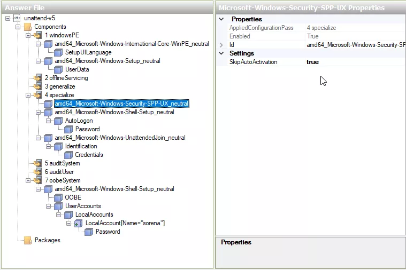Click the Packages folder icon

(28, 240)
